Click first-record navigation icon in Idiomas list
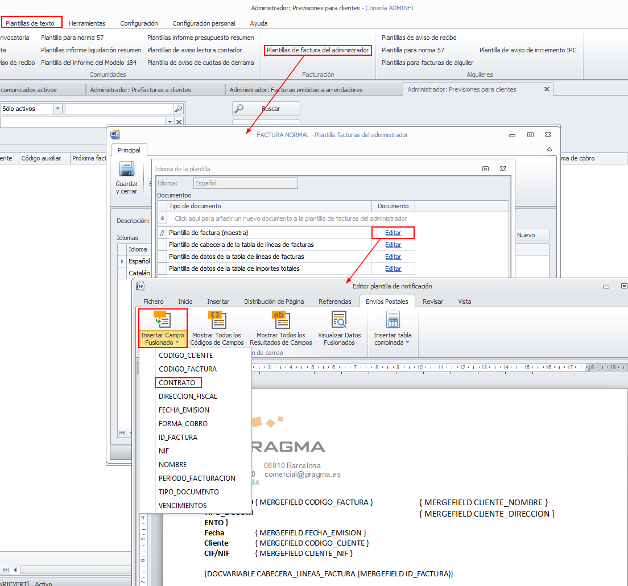 (122, 432)
